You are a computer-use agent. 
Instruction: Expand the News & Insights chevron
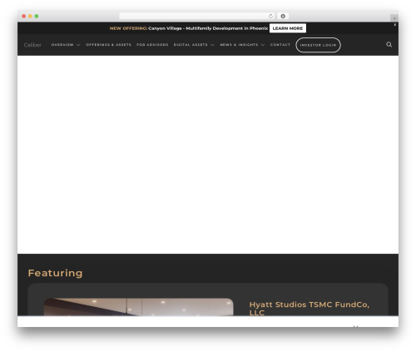pyautogui.click(x=263, y=45)
